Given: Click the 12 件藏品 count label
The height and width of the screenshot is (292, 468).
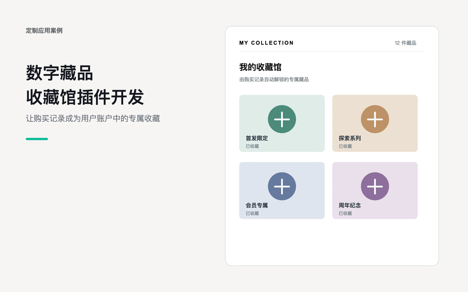Looking at the screenshot, I should [x=406, y=43].
